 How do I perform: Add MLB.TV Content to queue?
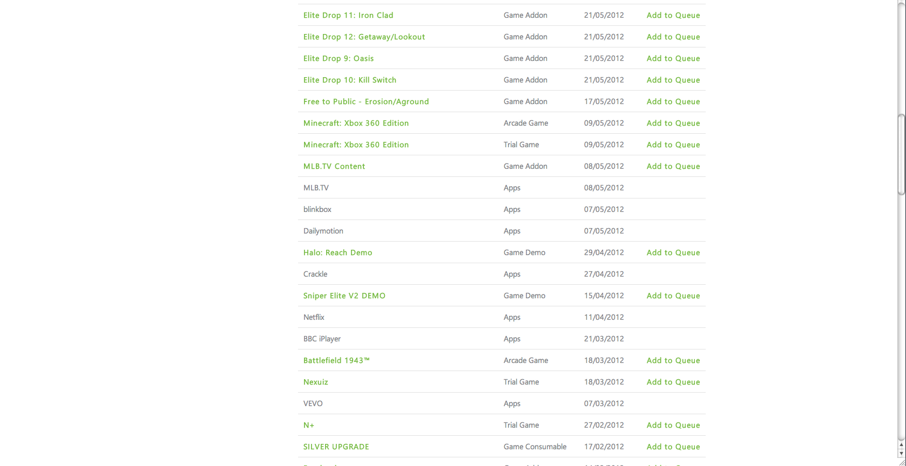pyautogui.click(x=673, y=166)
